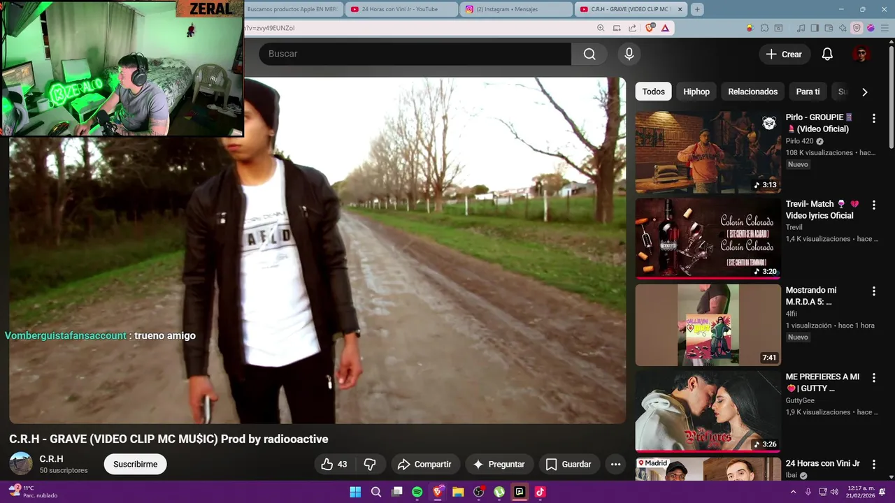Start voice search with the microphone icon
Viewport: 895px width, 503px height.
(629, 54)
